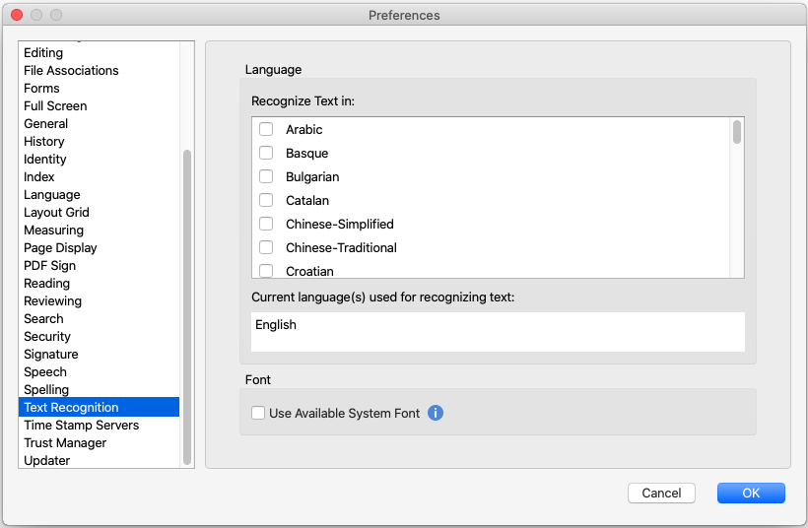Select Chinese-Simplified for text recognition
808x528 pixels.
(x=266, y=224)
